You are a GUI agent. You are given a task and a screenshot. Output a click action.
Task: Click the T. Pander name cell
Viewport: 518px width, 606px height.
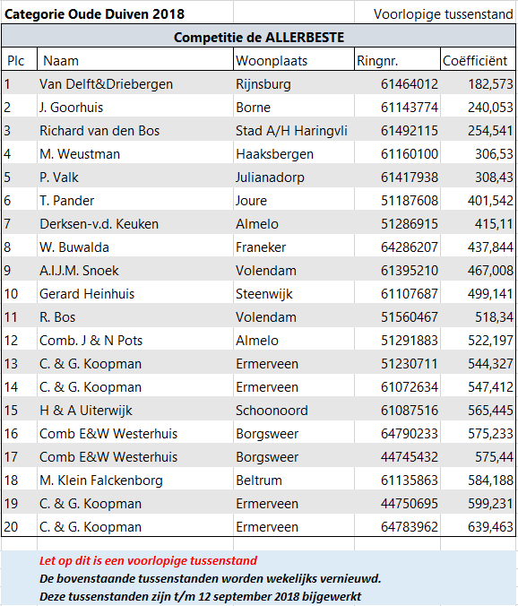tap(135, 200)
